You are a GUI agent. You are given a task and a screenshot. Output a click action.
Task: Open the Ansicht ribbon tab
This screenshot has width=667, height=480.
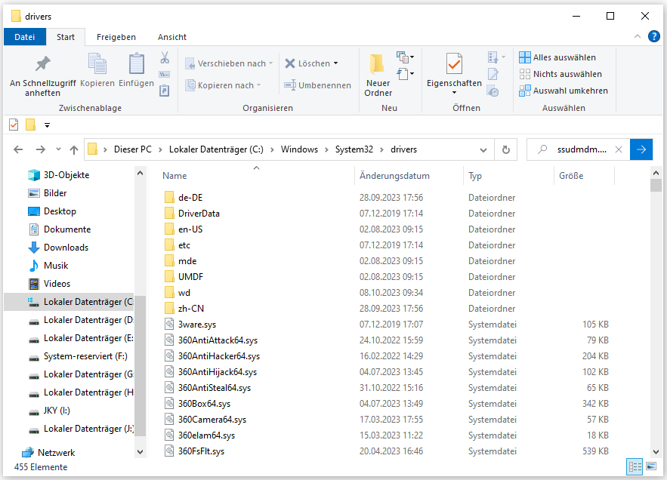pos(172,37)
